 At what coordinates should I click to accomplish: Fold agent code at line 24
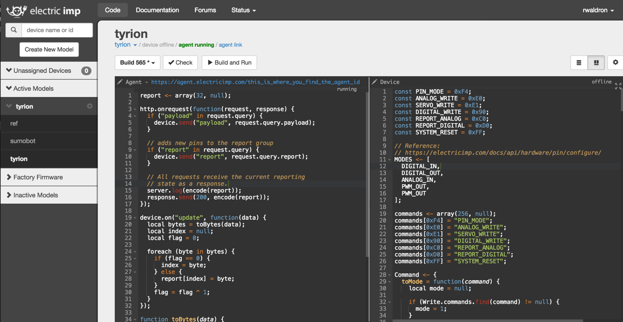(x=135, y=252)
